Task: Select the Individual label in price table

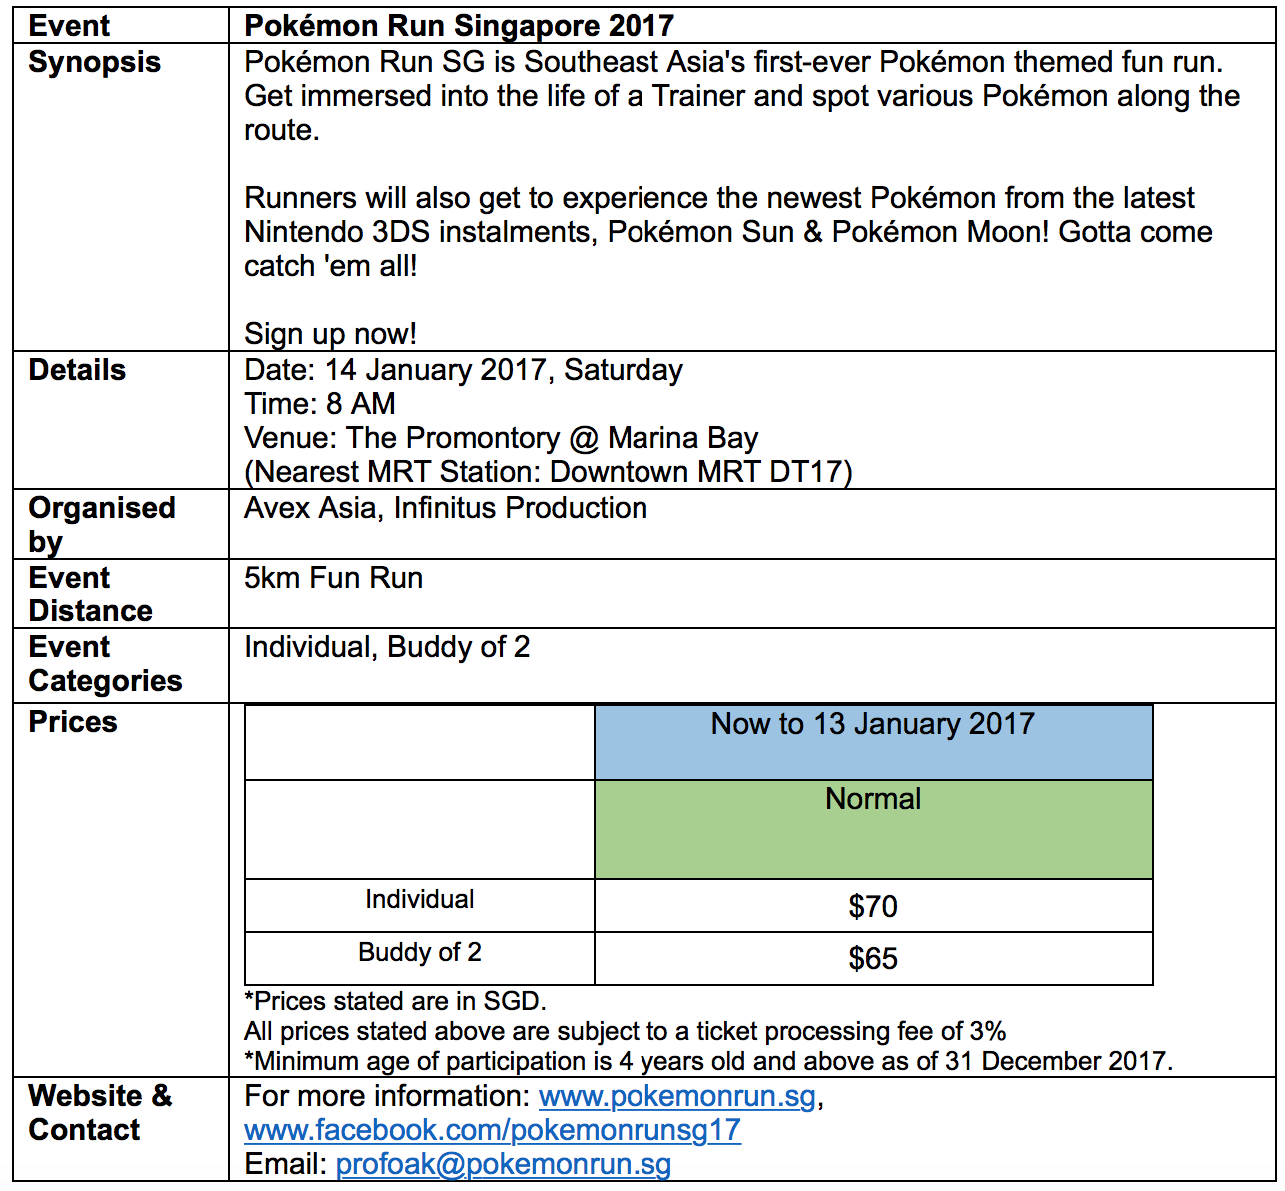Action: (419, 900)
